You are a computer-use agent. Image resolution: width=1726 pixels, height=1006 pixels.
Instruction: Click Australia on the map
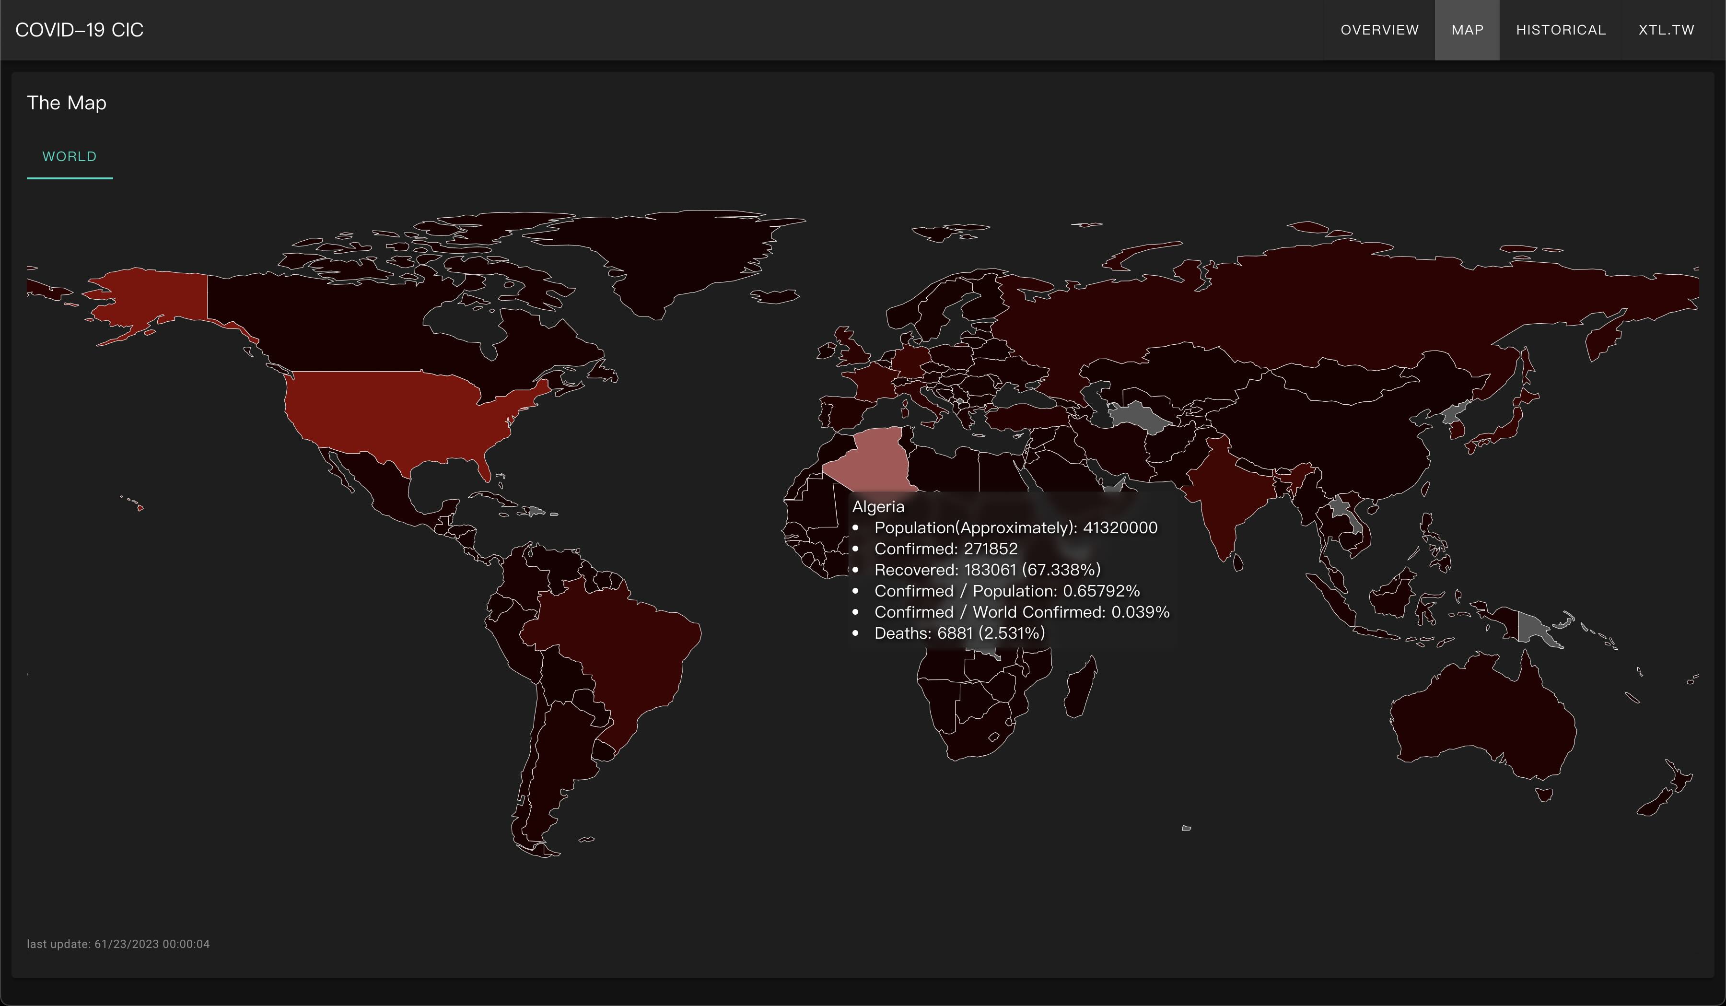1486,719
